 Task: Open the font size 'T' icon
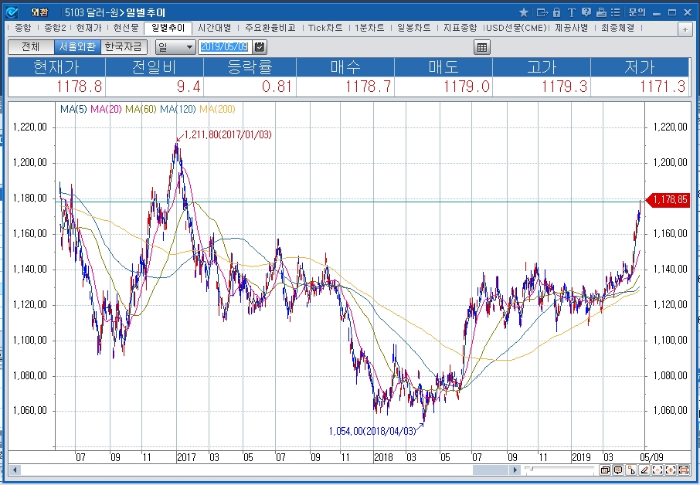click(571, 12)
